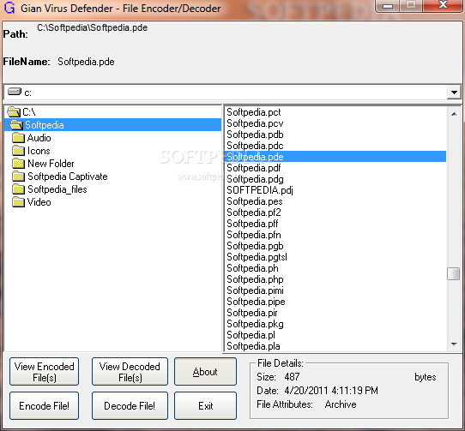465x431 pixels.
Task: Select file Softpedia.pla
Action: [x=253, y=346]
